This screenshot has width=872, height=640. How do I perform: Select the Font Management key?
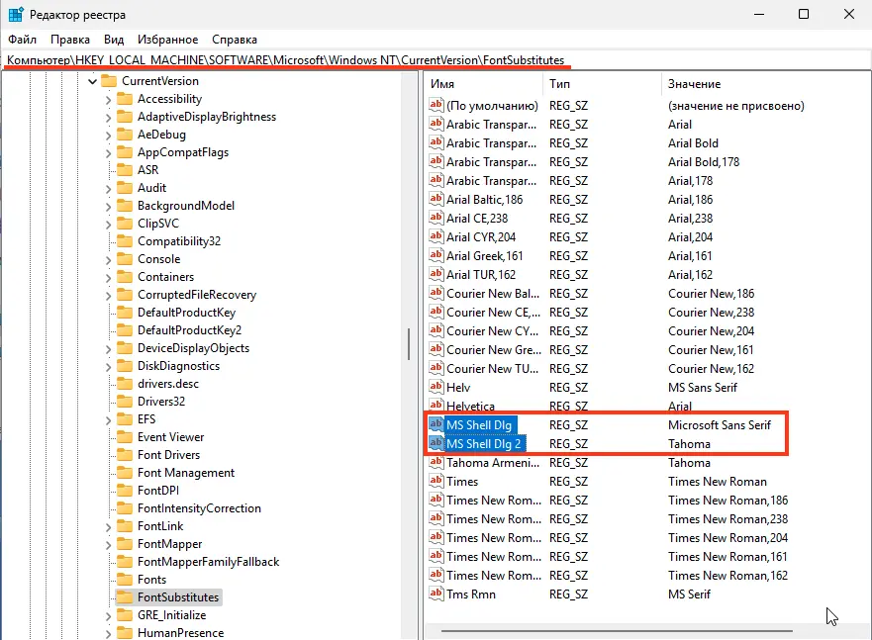coord(186,473)
